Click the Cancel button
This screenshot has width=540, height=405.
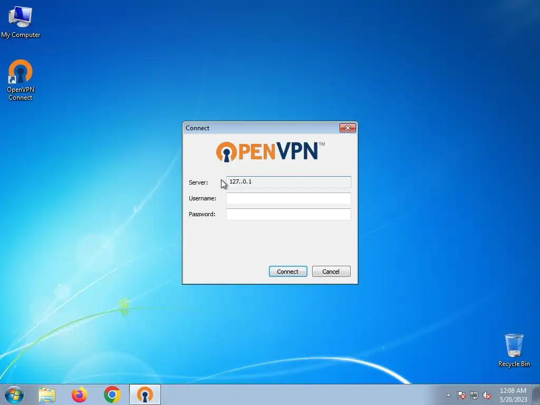pyautogui.click(x=331, y=272)
